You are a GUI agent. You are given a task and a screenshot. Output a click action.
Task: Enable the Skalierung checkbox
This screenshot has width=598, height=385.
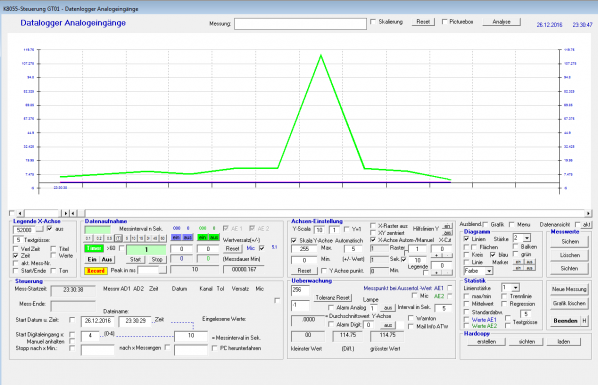pyautogui.click(x=373, y=22)
